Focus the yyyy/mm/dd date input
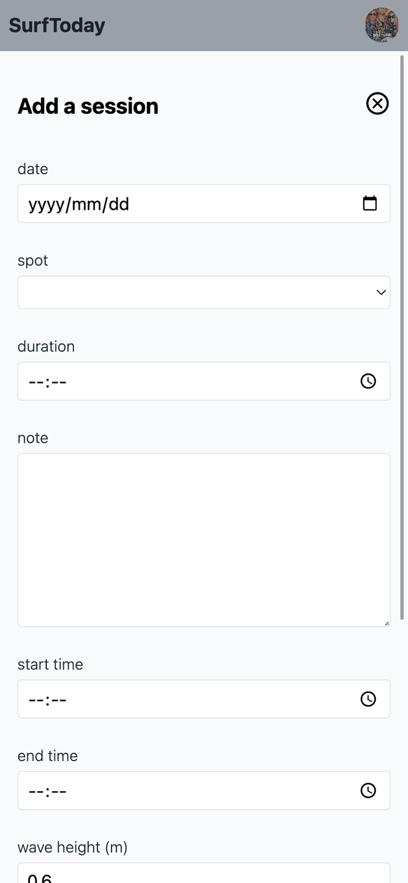This screenshot has height=883, width=408. (204, 204)
